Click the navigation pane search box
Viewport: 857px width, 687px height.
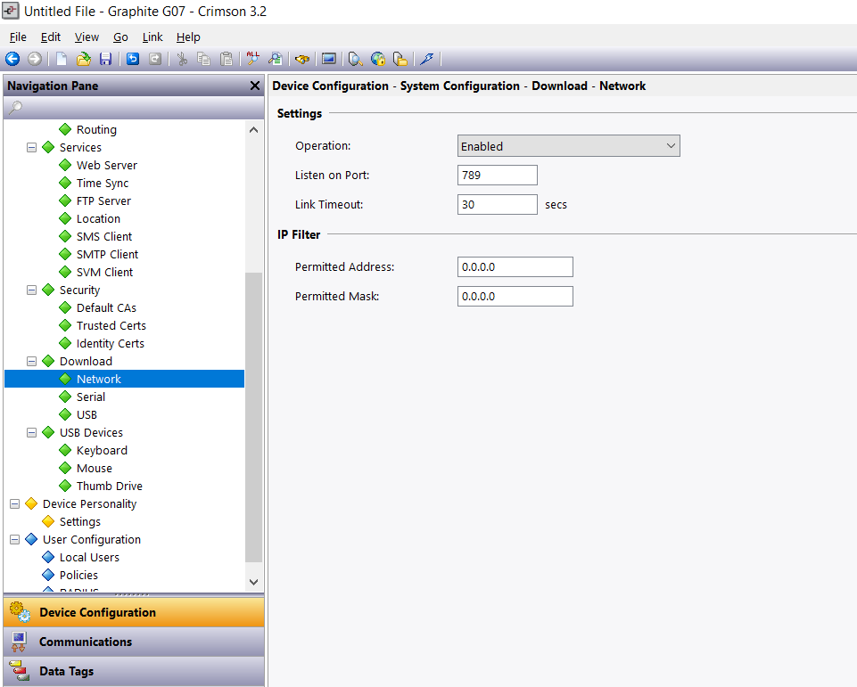pyautogui.click(x=134, y=108)
